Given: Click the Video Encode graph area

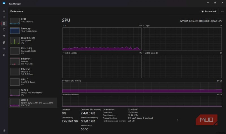Looking at the screenshot, I should point(102,66).
